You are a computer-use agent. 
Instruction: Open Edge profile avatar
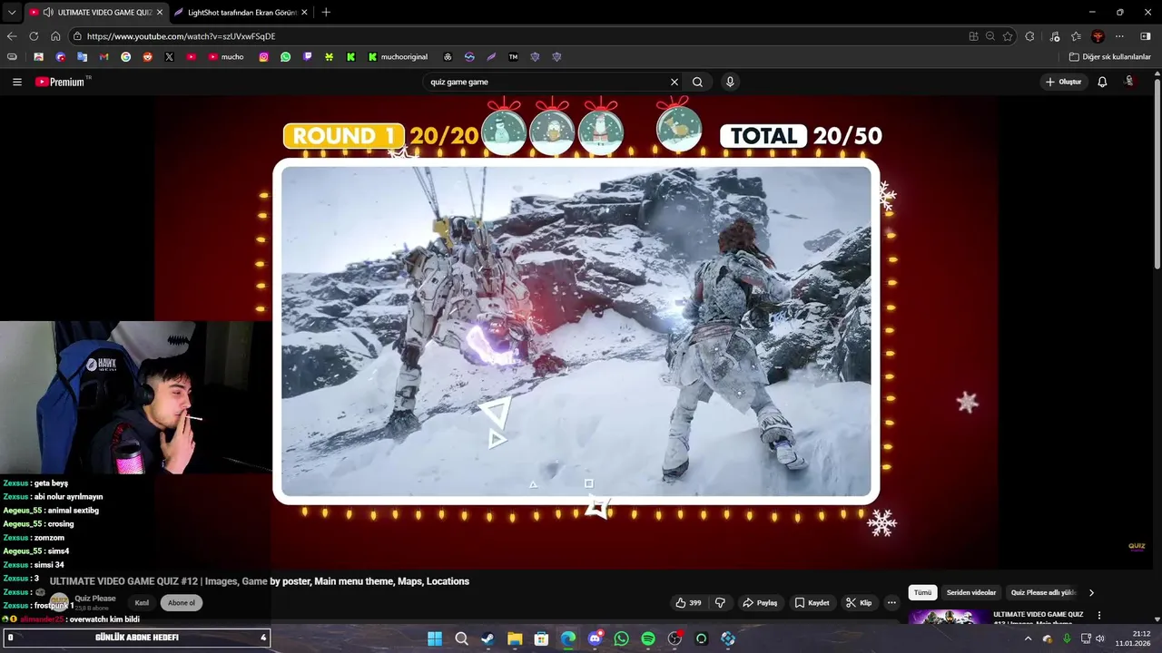[1098, 36]
